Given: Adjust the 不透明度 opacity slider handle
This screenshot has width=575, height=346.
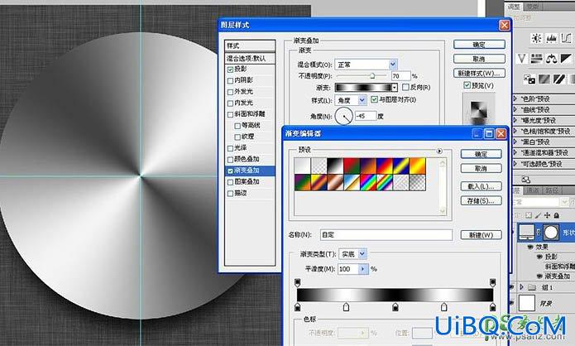Looking at the screenshot, I should [x=372, y=76].
